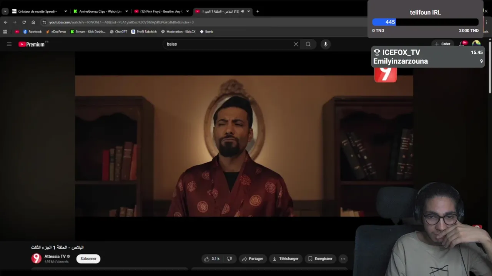Open eDocPerso bookmark
This screenshot has width=492, height=276.
pos(56,31)
